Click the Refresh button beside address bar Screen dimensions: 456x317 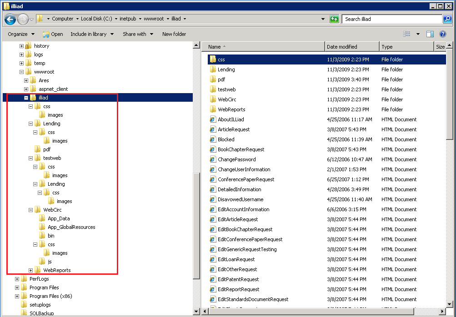335,19
